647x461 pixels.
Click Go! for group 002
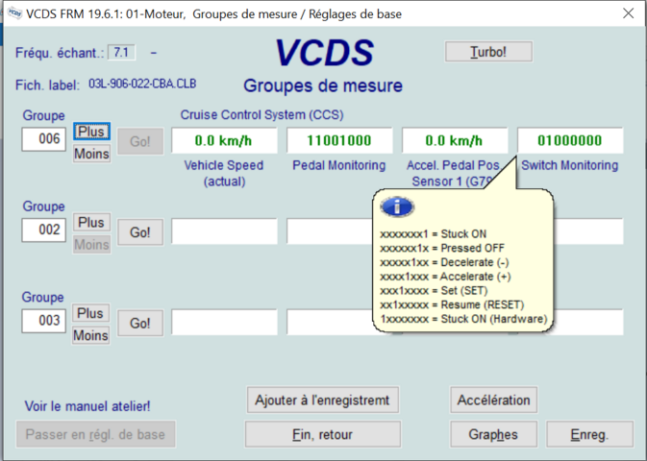pos(140,232)
